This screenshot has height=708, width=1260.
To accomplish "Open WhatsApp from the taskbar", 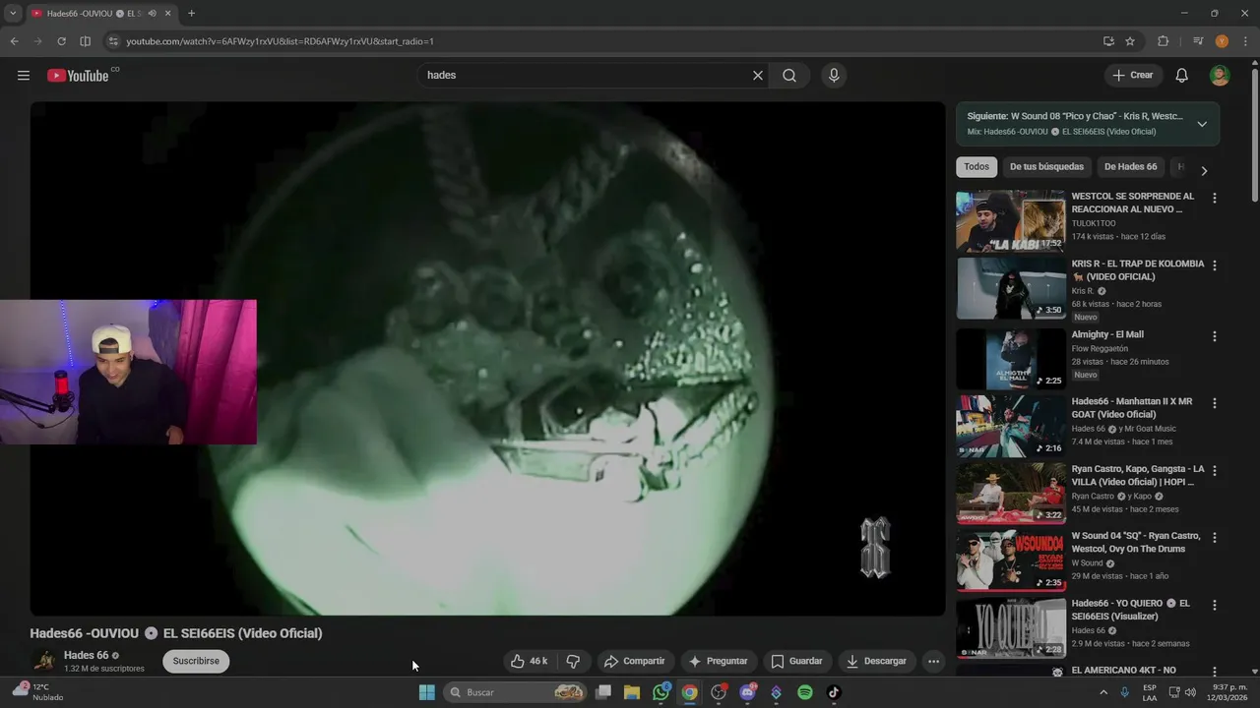I will tap(661, 692).
